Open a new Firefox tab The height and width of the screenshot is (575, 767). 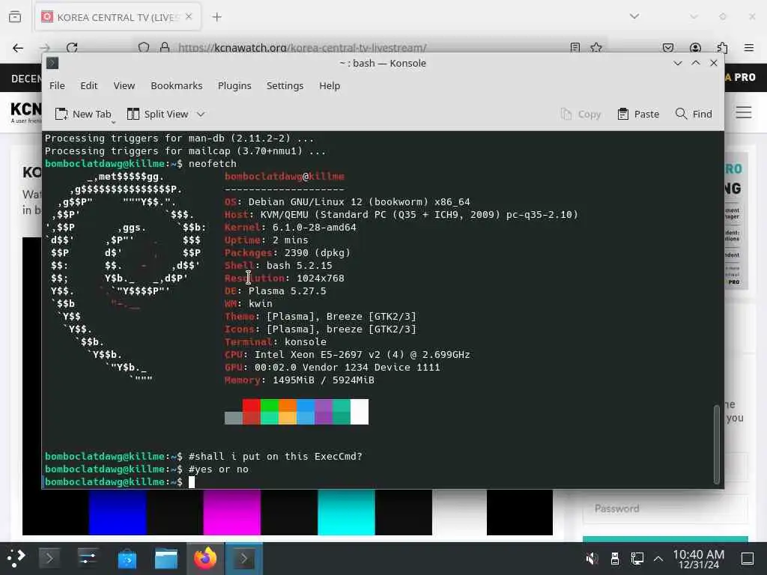[216, 17]
